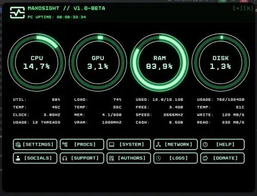Click the CPU CLOCK 3.8GHZ value
The height and width of the screenshot is (196, 257).
coord(52,115)
